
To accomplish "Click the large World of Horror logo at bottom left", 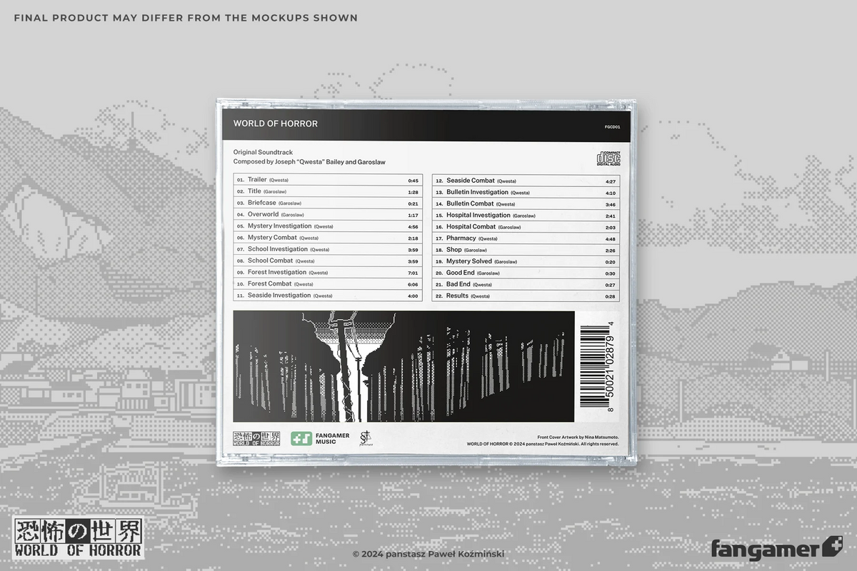I will click(x=79, y=537).
